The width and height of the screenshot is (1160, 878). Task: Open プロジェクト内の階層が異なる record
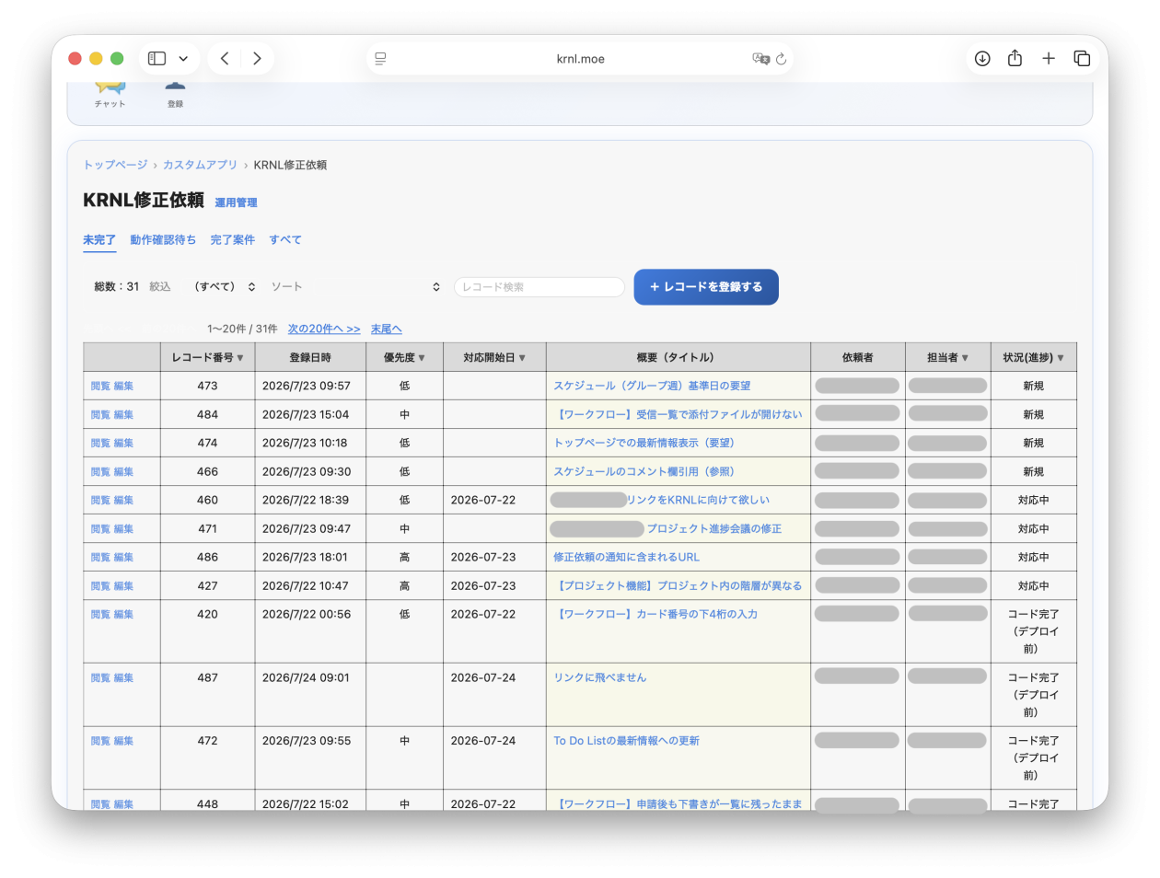[678, 585]
